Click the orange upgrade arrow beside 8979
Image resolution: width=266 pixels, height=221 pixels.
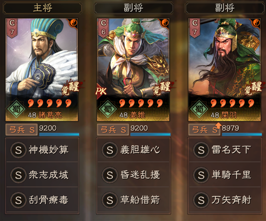pos(218,126)
